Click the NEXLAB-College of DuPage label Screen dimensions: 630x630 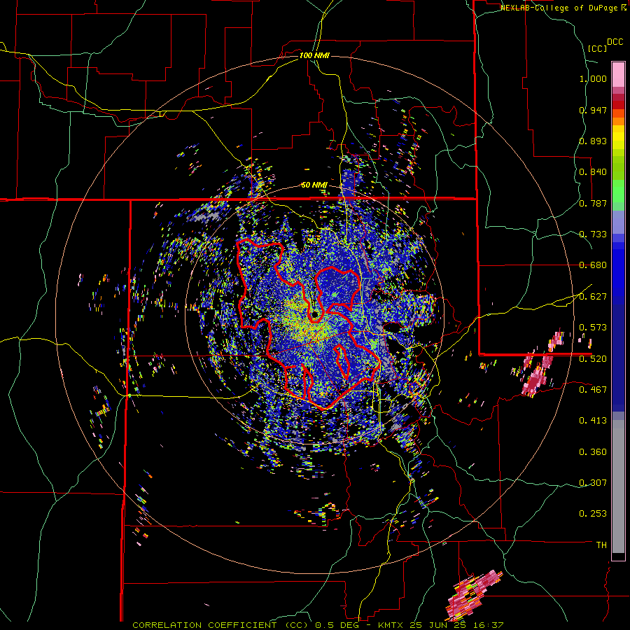point(559,8)
